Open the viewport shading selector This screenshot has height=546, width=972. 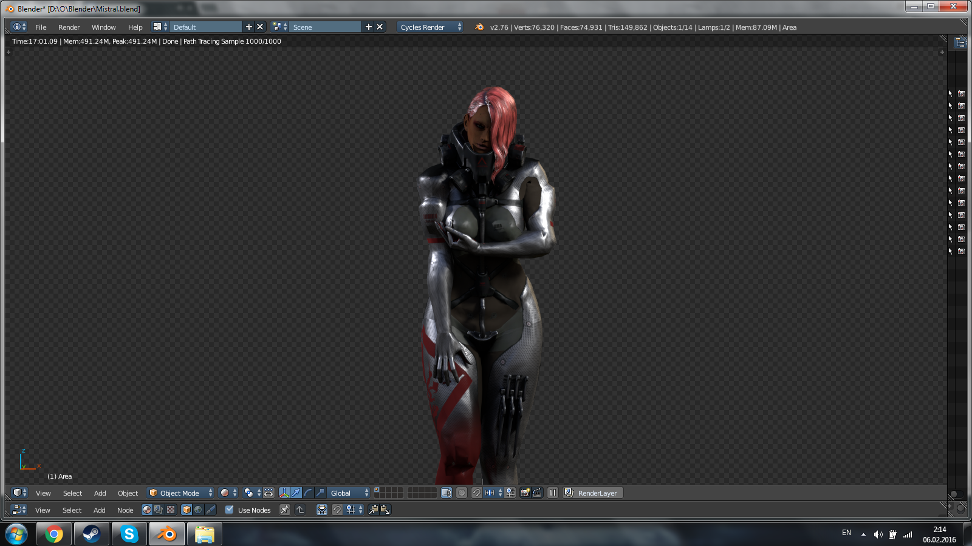(x=228, y=493)
